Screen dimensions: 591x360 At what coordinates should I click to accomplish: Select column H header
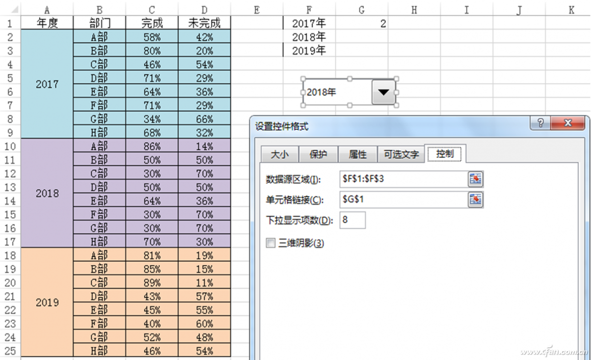click(414, 10)
